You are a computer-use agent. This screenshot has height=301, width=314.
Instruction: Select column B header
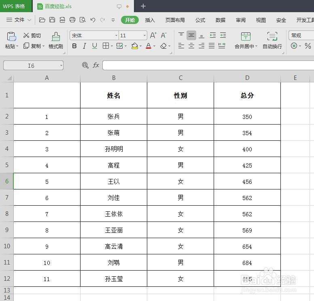point(114,78)
